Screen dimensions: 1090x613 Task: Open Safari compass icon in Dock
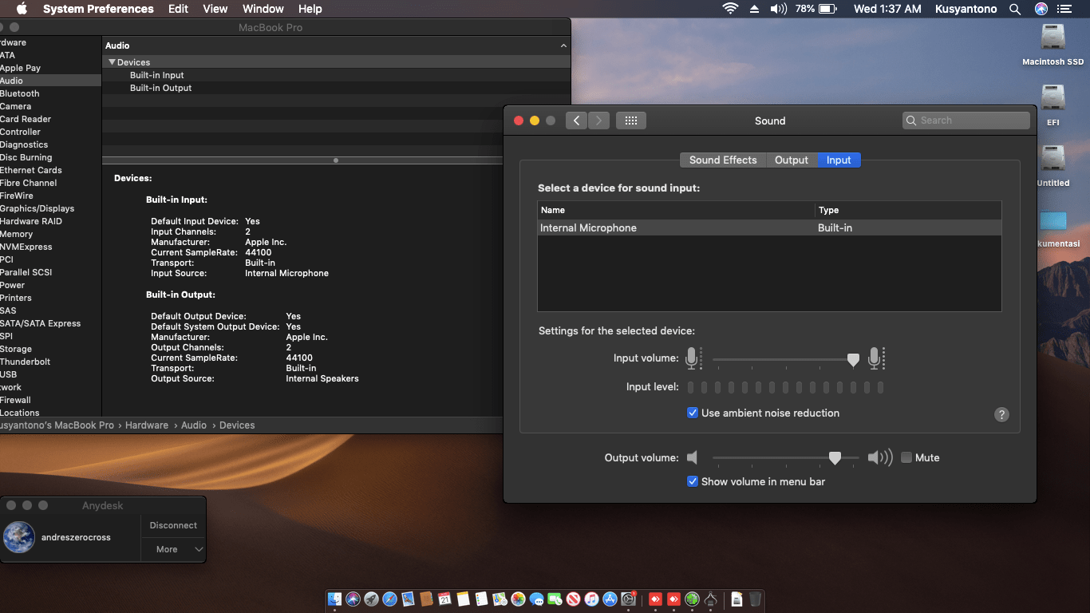[390, 599]
